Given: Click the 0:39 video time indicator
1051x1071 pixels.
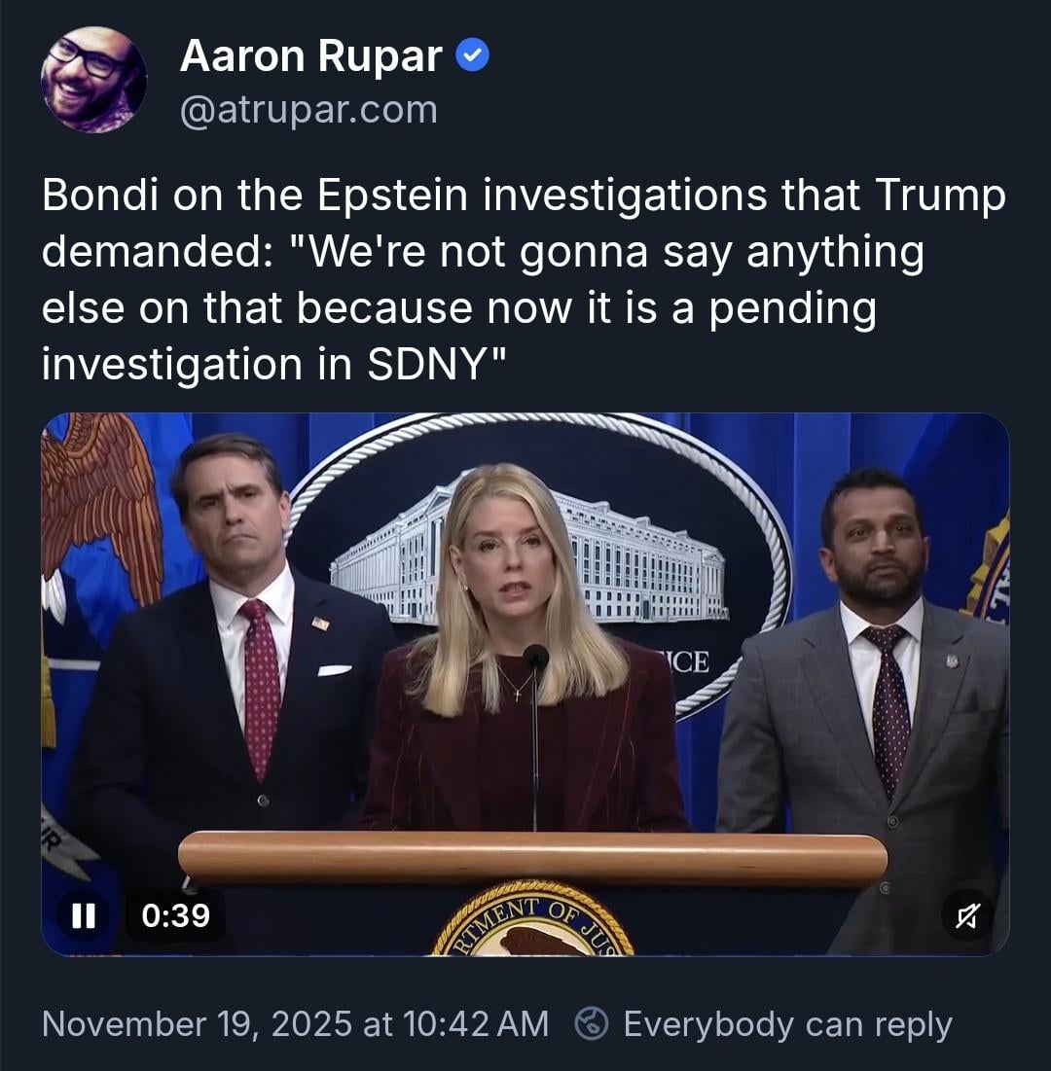Looking at the screenshot, I should pyautogui.click(x=175, y=915).
